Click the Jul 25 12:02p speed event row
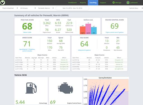Screen dimensions: 143x105 tap(42, 62)
